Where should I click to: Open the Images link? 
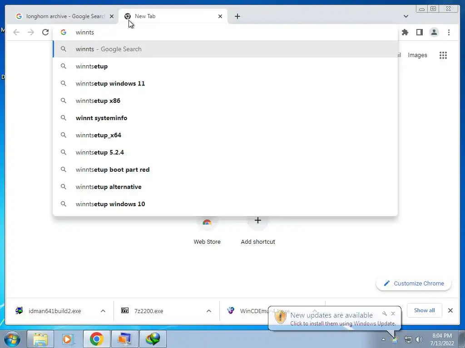pyautogui.click(x=417, y=55)
